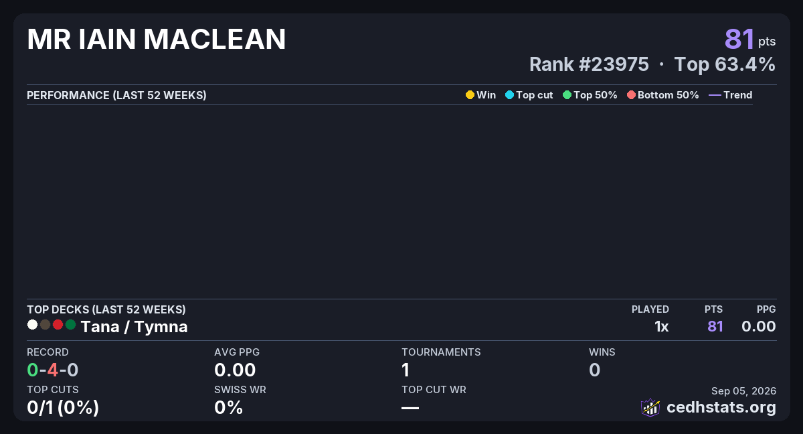
Task: Click the cyan Top cut legend dot
Action: (x=509, y=95)
